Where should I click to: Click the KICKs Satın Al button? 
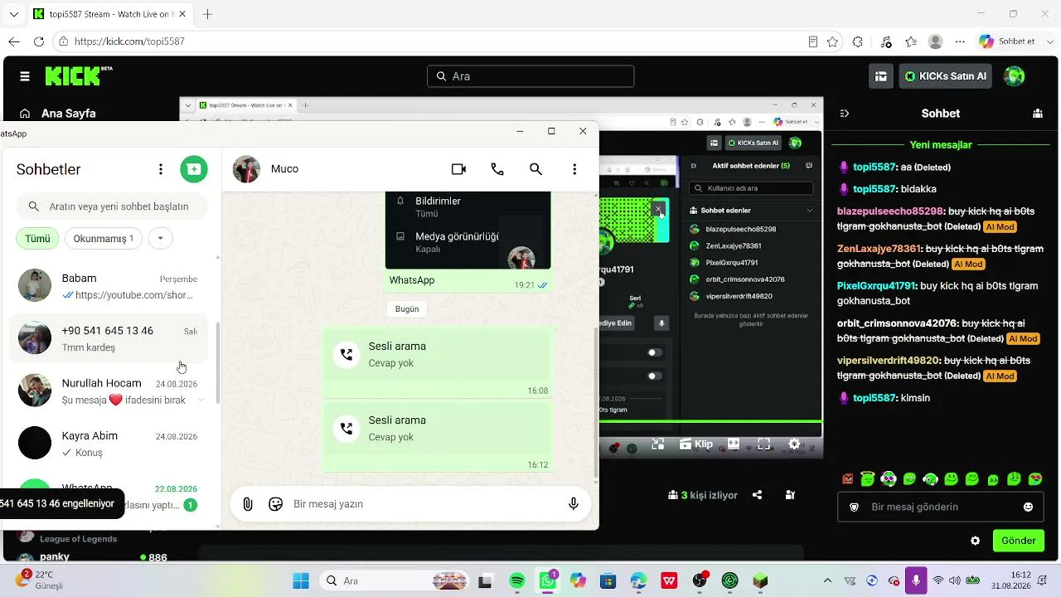pos(946,76)
